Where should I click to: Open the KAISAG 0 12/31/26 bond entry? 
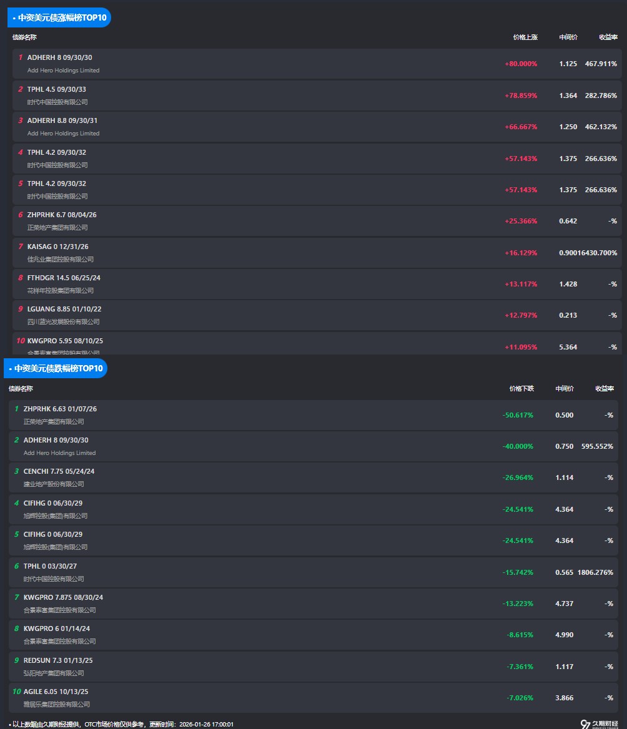coord(57,247)
